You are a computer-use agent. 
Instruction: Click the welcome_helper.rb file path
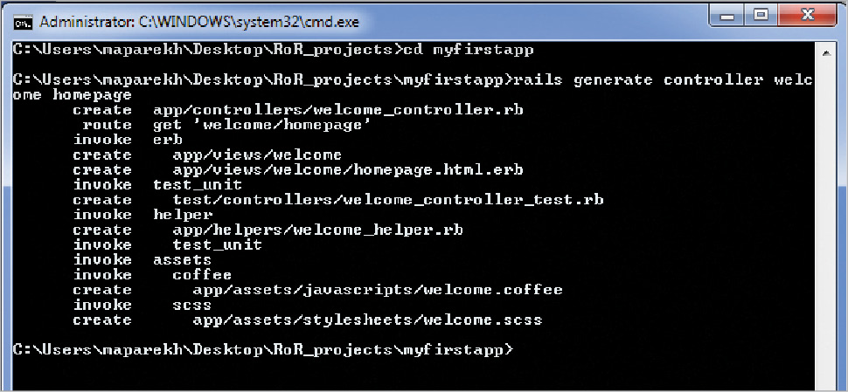click(x=317, y=230)
